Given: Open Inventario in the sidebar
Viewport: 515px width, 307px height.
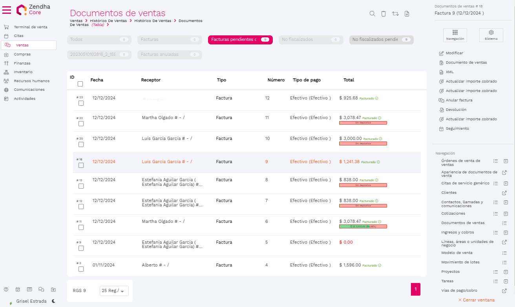Looking at the screenshot, I should [23, 72].
